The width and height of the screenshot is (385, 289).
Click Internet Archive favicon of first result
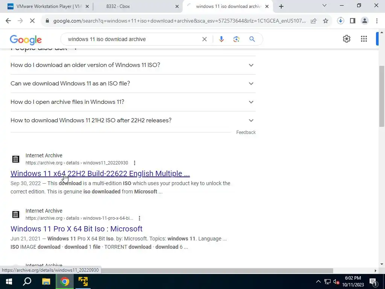[16, 159]
